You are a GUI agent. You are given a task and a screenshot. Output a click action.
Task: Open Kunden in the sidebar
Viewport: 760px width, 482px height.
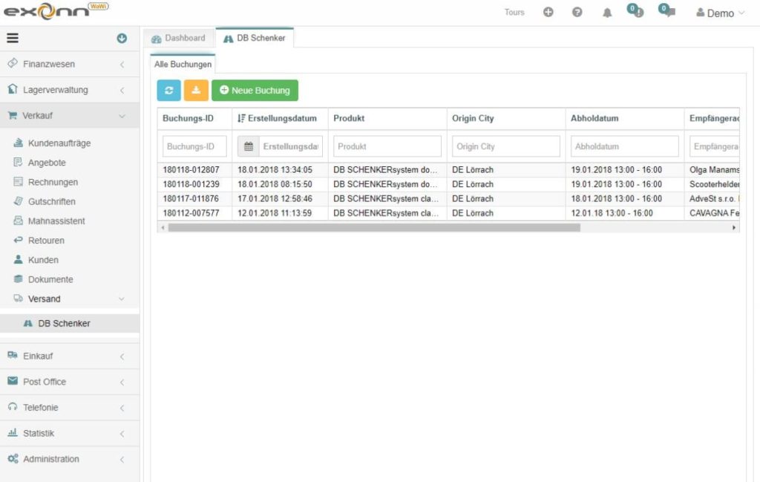click(43, 259)
